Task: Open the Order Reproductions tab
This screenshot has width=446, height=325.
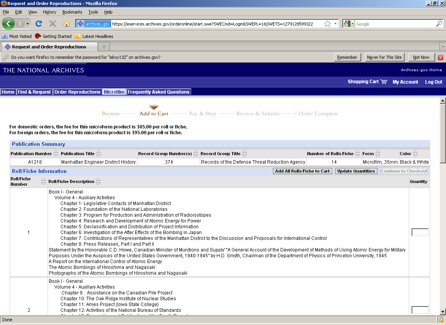Action: [x=77, y=92]
